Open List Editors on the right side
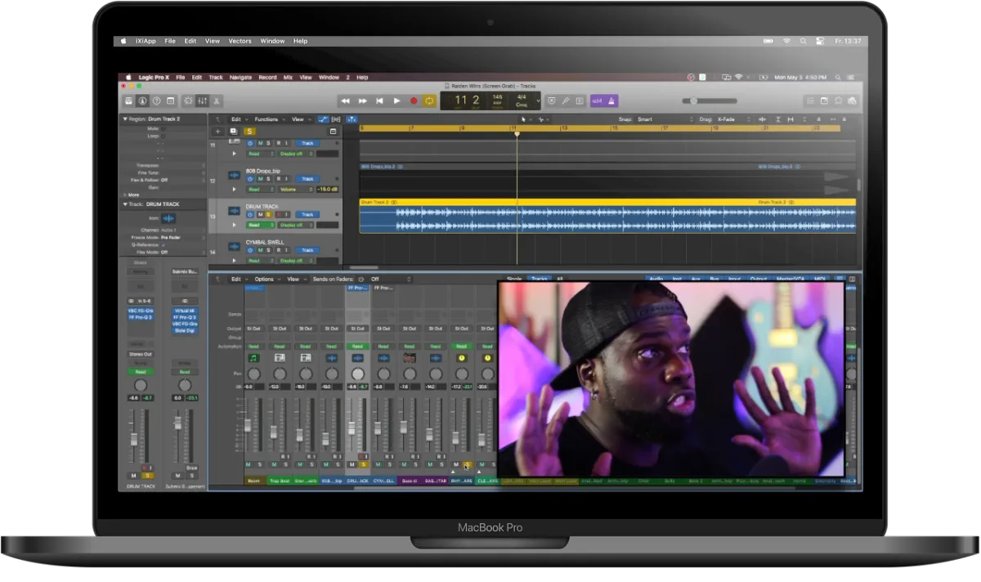The width and height of the screenshot is (981, 582). 810,101
